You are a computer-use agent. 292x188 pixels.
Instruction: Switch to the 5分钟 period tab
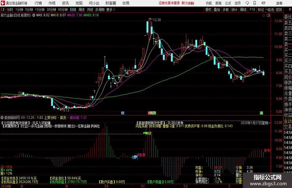29,10
